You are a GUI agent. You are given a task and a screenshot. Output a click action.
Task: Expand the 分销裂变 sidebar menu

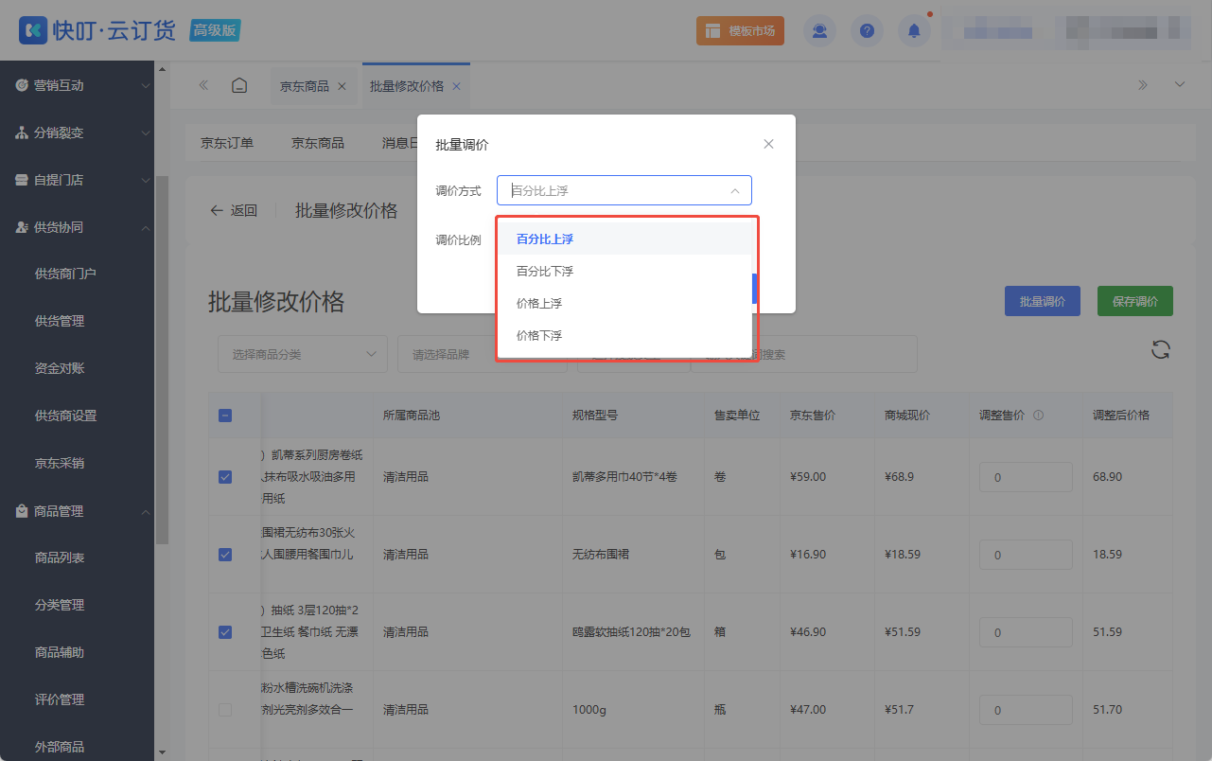coord(77,133)
